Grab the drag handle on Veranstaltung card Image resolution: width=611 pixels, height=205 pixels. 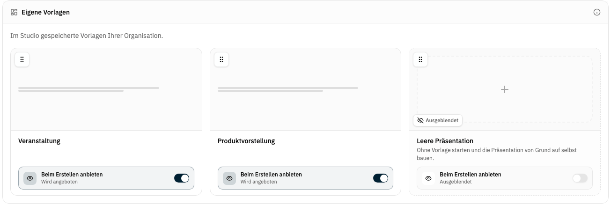tap(22, 59)
